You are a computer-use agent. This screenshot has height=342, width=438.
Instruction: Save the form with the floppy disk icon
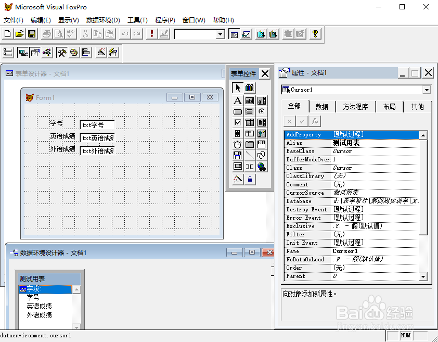tap(32, 34)
